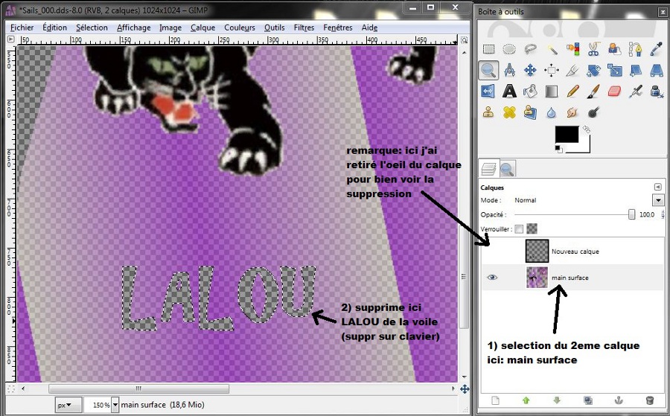The height and width of the screenshot is (416, 670).
Task: Open the 150% zoom level dropdown
Action: [115, 405]
